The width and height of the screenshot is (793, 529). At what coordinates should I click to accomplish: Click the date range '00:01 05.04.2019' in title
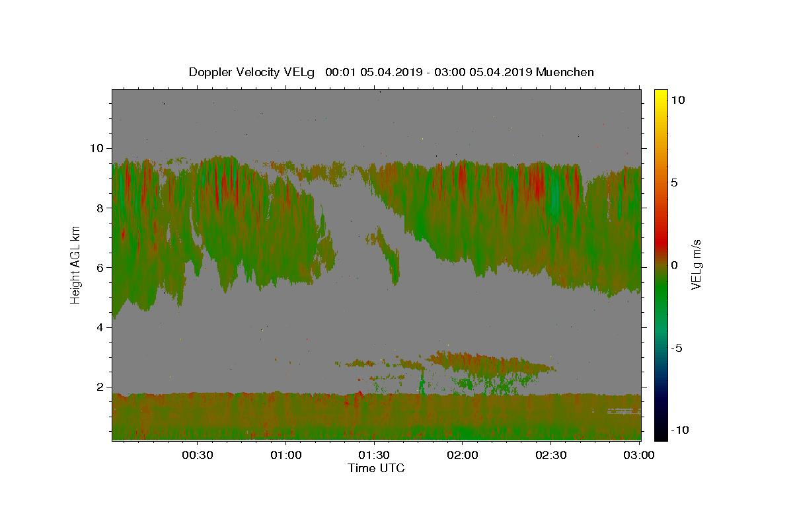(x=375, y=72)
